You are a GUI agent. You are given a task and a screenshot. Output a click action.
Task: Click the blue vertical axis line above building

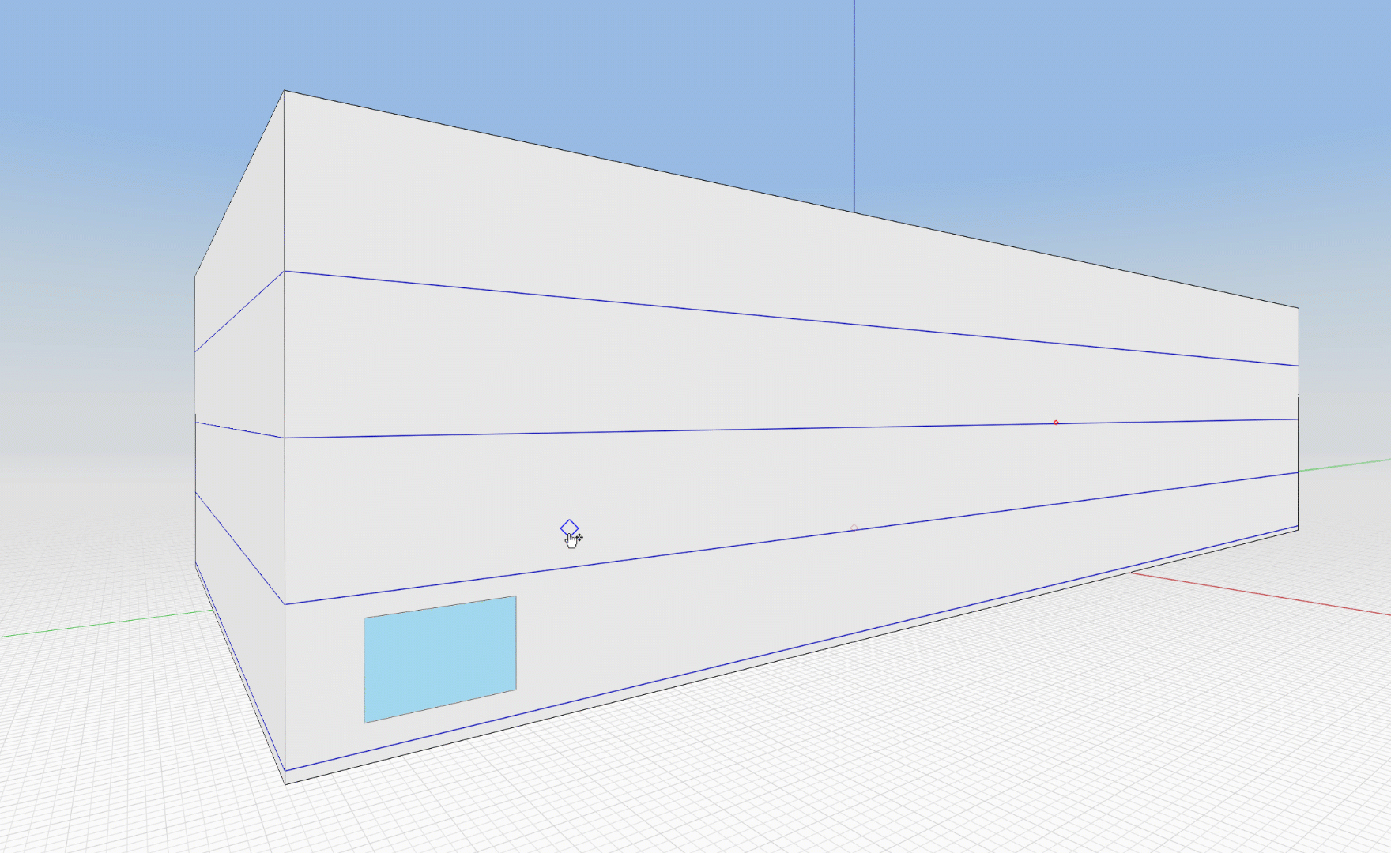pyautogui.click(x=854, y=103)
